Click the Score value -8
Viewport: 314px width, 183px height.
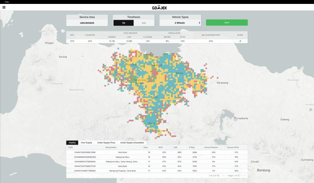(240, 41)
